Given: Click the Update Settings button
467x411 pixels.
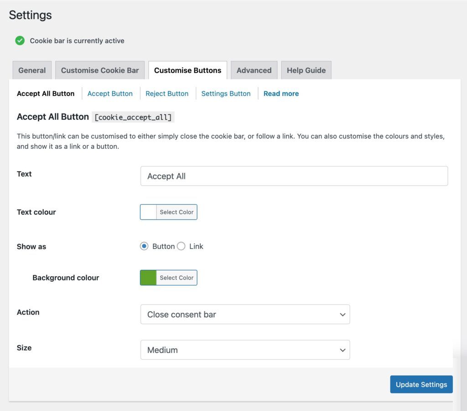Looking at the screenshot, I should (421, 384).
